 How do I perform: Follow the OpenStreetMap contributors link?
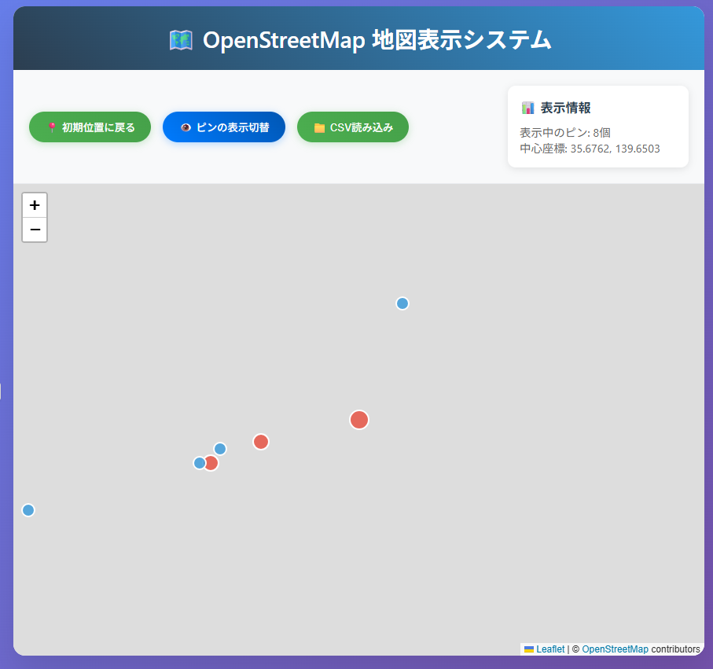[x=615, y=649]
